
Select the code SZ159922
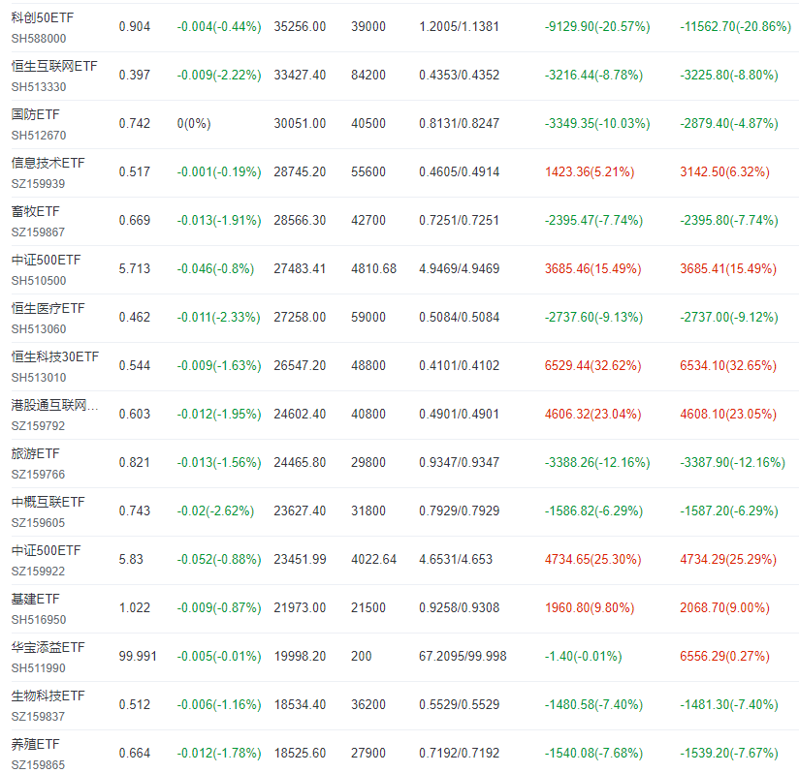click(x=38, y=572)
